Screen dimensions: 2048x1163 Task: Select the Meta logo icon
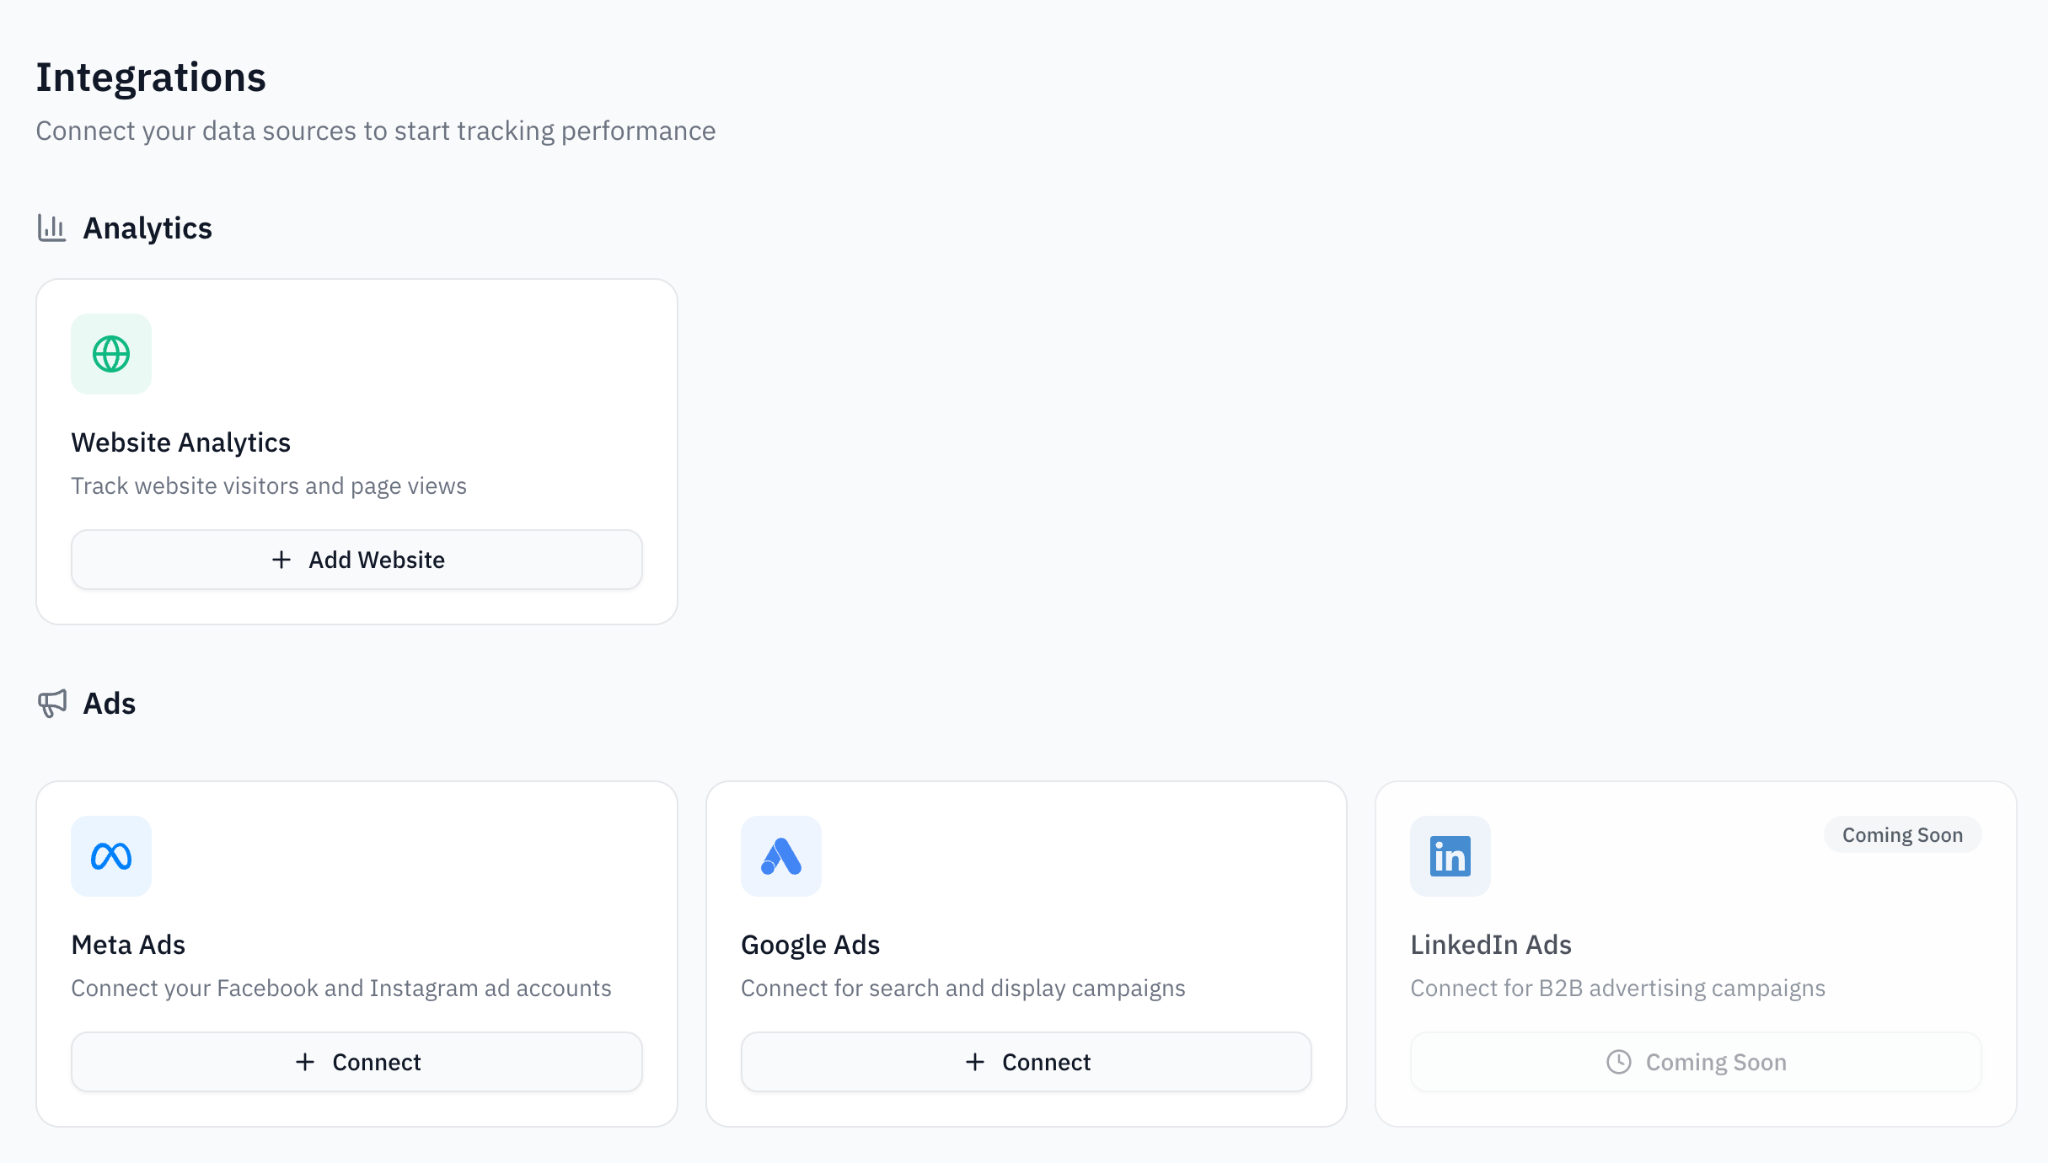click(110, 855)
